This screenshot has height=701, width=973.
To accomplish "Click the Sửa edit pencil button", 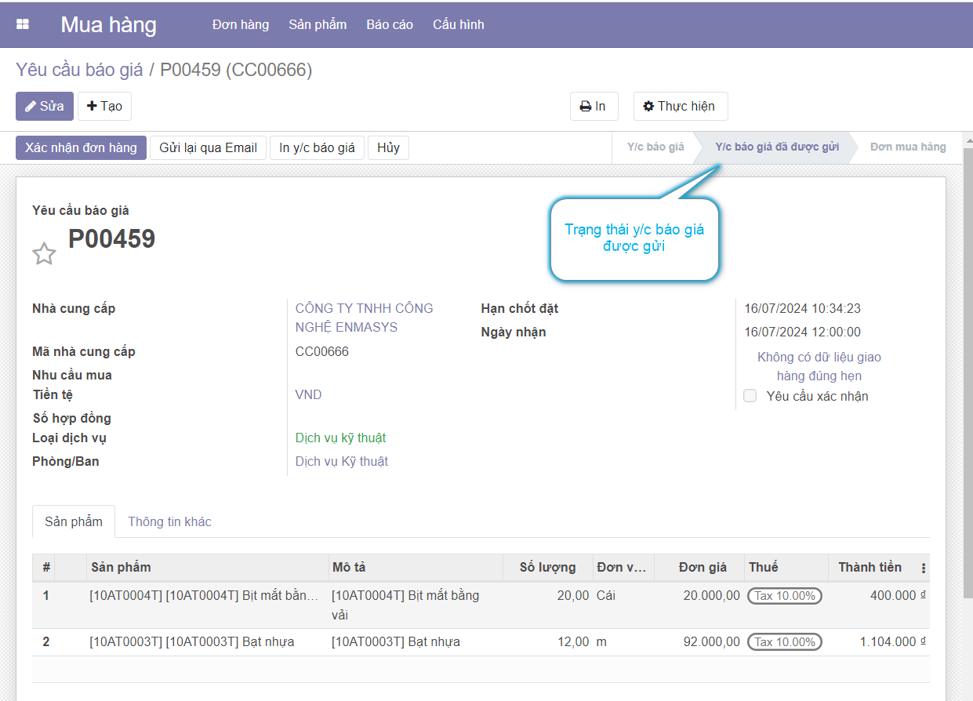I will point(45,107).
